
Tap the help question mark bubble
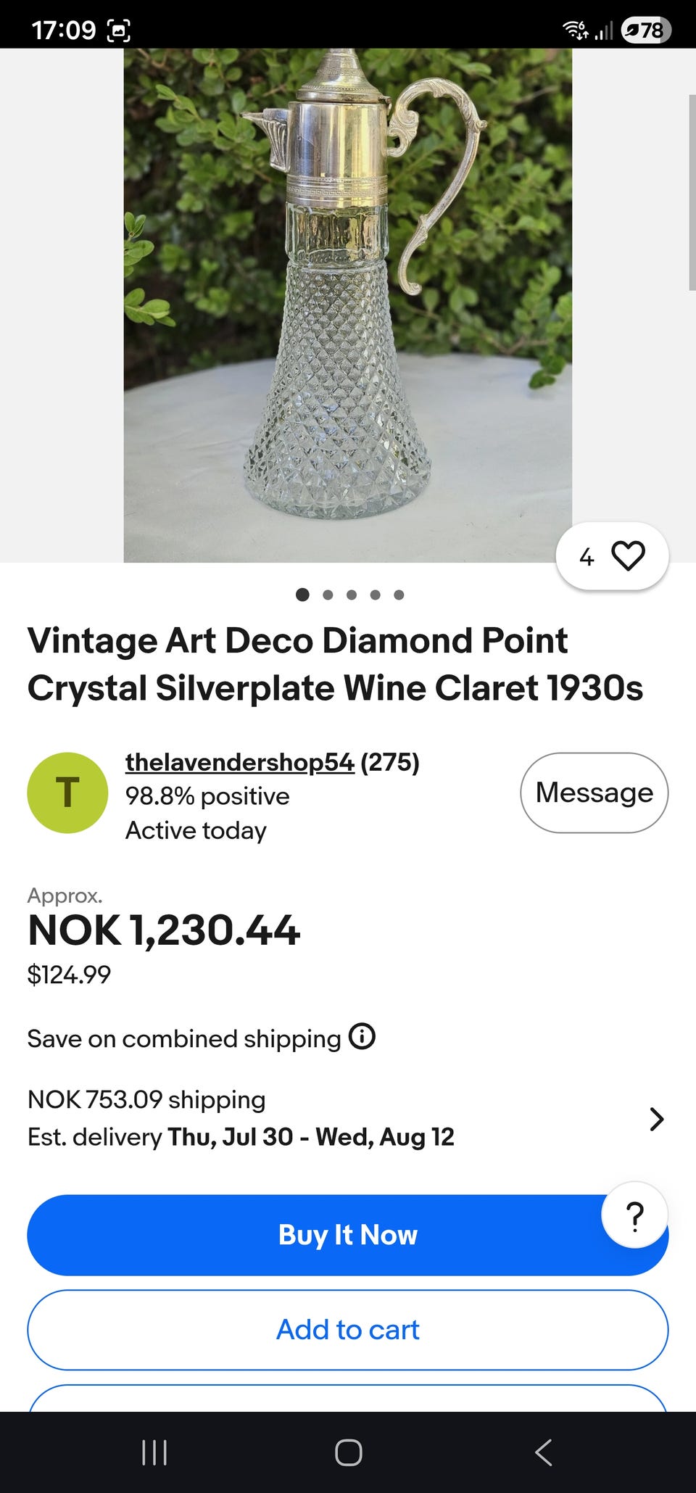634,1215
